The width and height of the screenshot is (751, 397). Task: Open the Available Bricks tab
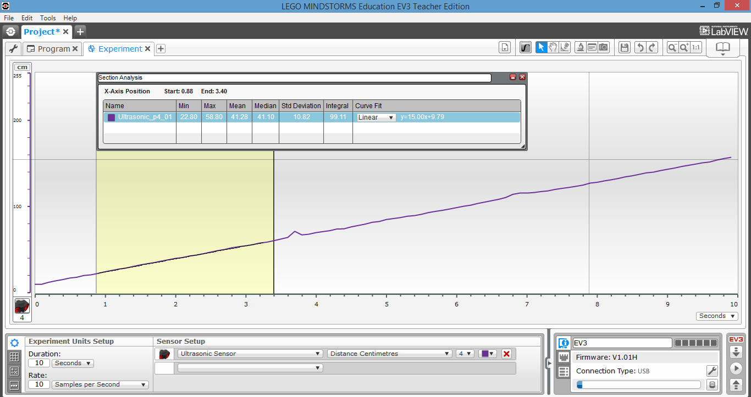(x=563, y=372)
